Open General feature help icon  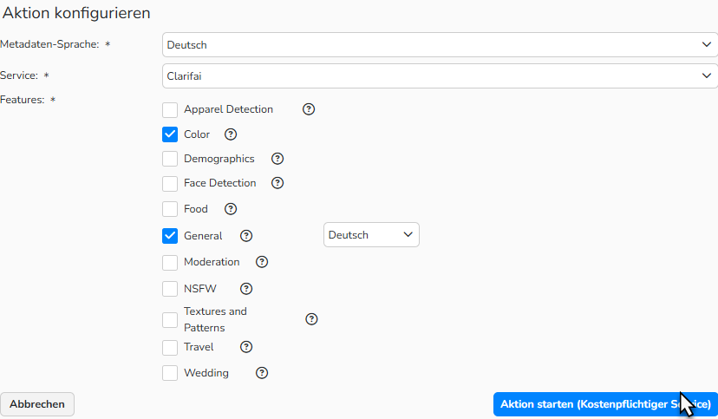(246, 236)
